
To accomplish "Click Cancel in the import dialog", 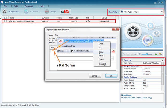I will [95, 76].
